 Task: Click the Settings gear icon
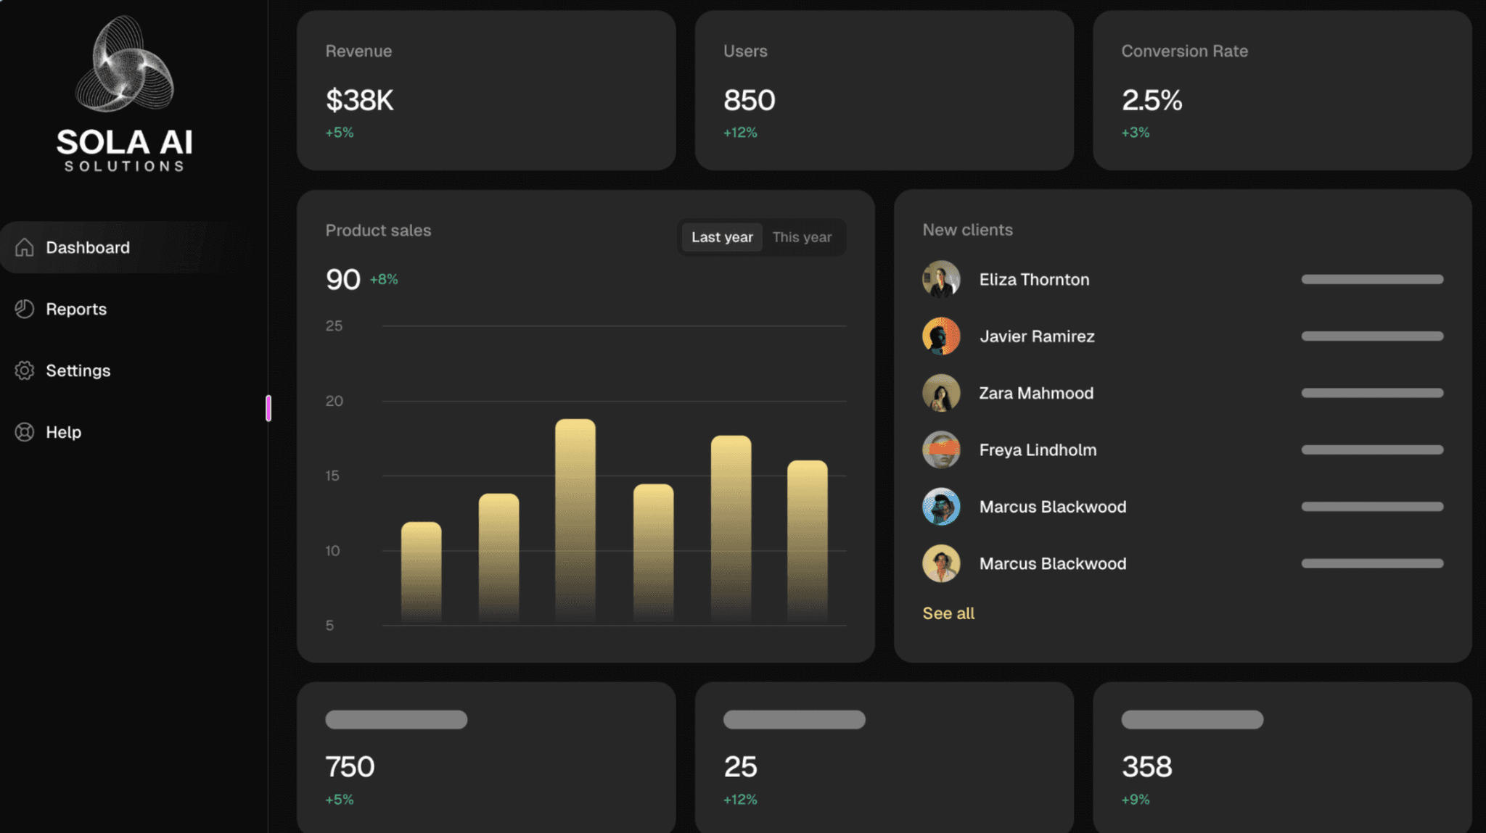[25, 370]
